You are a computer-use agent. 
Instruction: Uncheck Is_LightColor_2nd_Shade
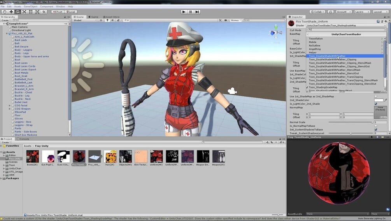pyautogui.click(x=376, y=104)
